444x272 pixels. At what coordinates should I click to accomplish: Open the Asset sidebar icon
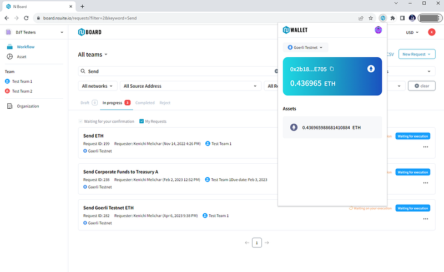(x=10, y=57)
